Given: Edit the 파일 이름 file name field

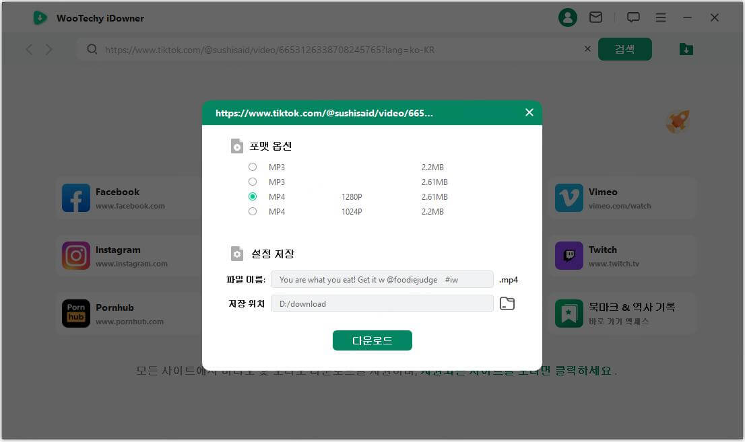Looking at the screenshot, I should pos(382,280).
